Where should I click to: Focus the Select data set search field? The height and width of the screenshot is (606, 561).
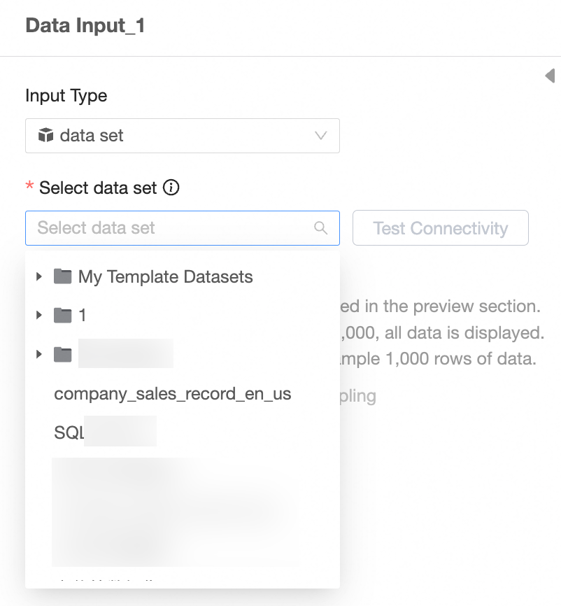pos(168,228)
